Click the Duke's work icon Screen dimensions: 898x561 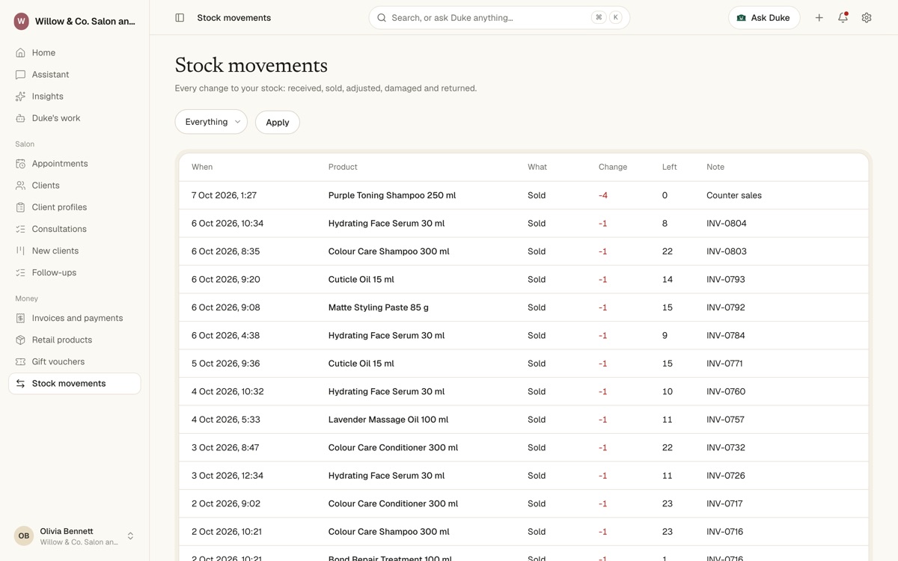click(x=20, y=118)
